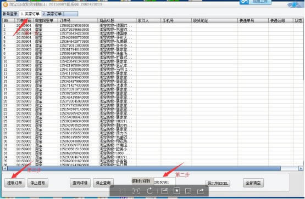
Task: Open the 2.卖家订单 tab
Action: click(52, 14)
